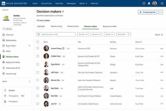Viewport: 166px width, 111px height.
Task: Switch to the Highlights tab
Action: coord(41,26)
